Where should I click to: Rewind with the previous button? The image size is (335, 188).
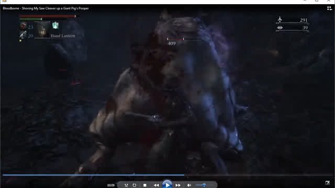tap(157, 185)
